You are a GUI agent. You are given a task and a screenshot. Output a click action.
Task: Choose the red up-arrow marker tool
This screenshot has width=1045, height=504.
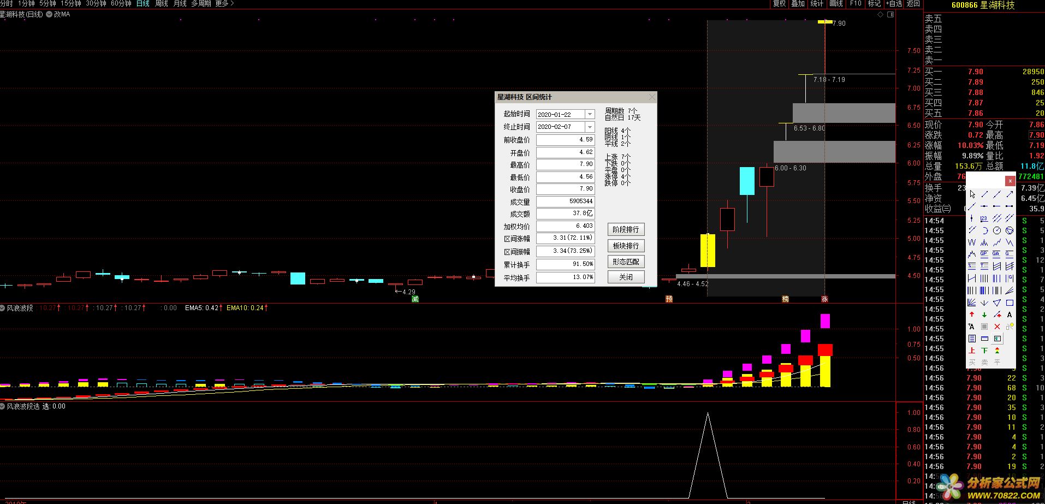972,315
